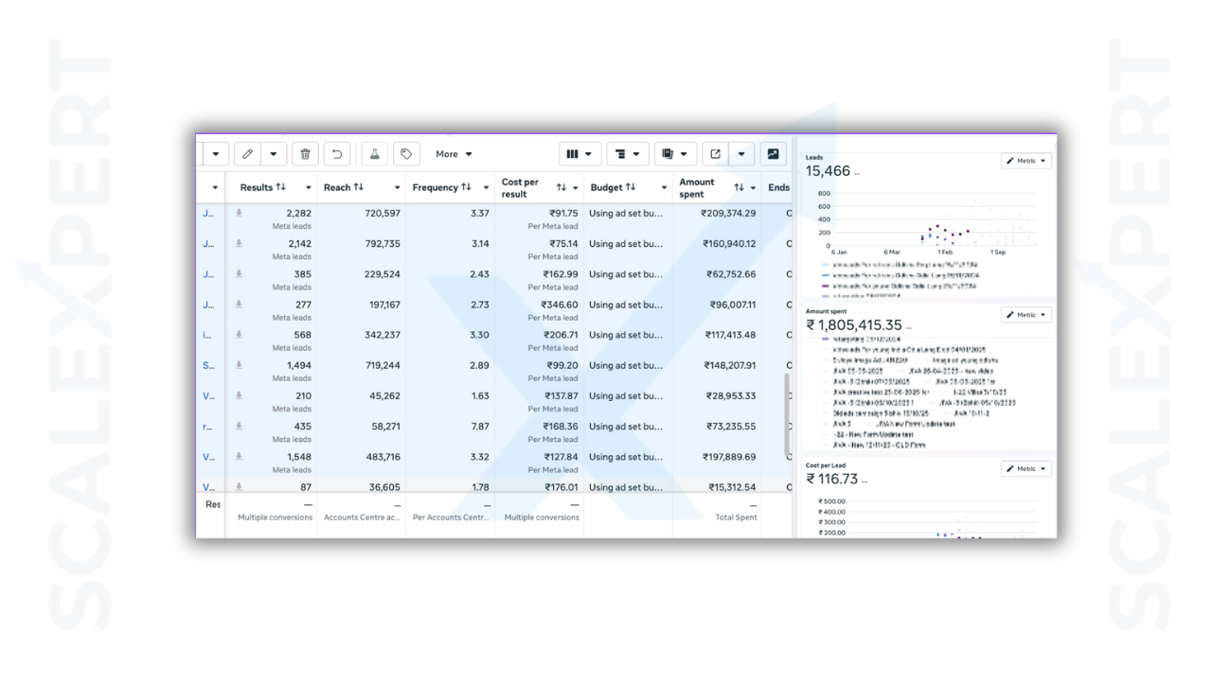Expand the Leads chart Metric dropdown

click(1026, 161)
